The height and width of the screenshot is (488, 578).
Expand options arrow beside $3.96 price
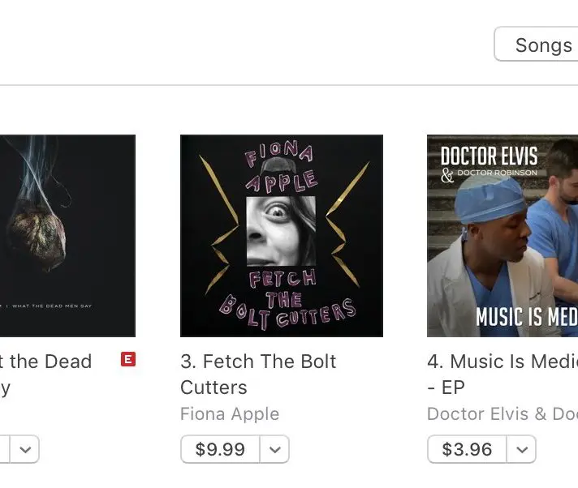[521, 449]
